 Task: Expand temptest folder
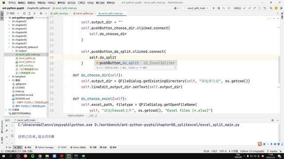click(9, 76)
